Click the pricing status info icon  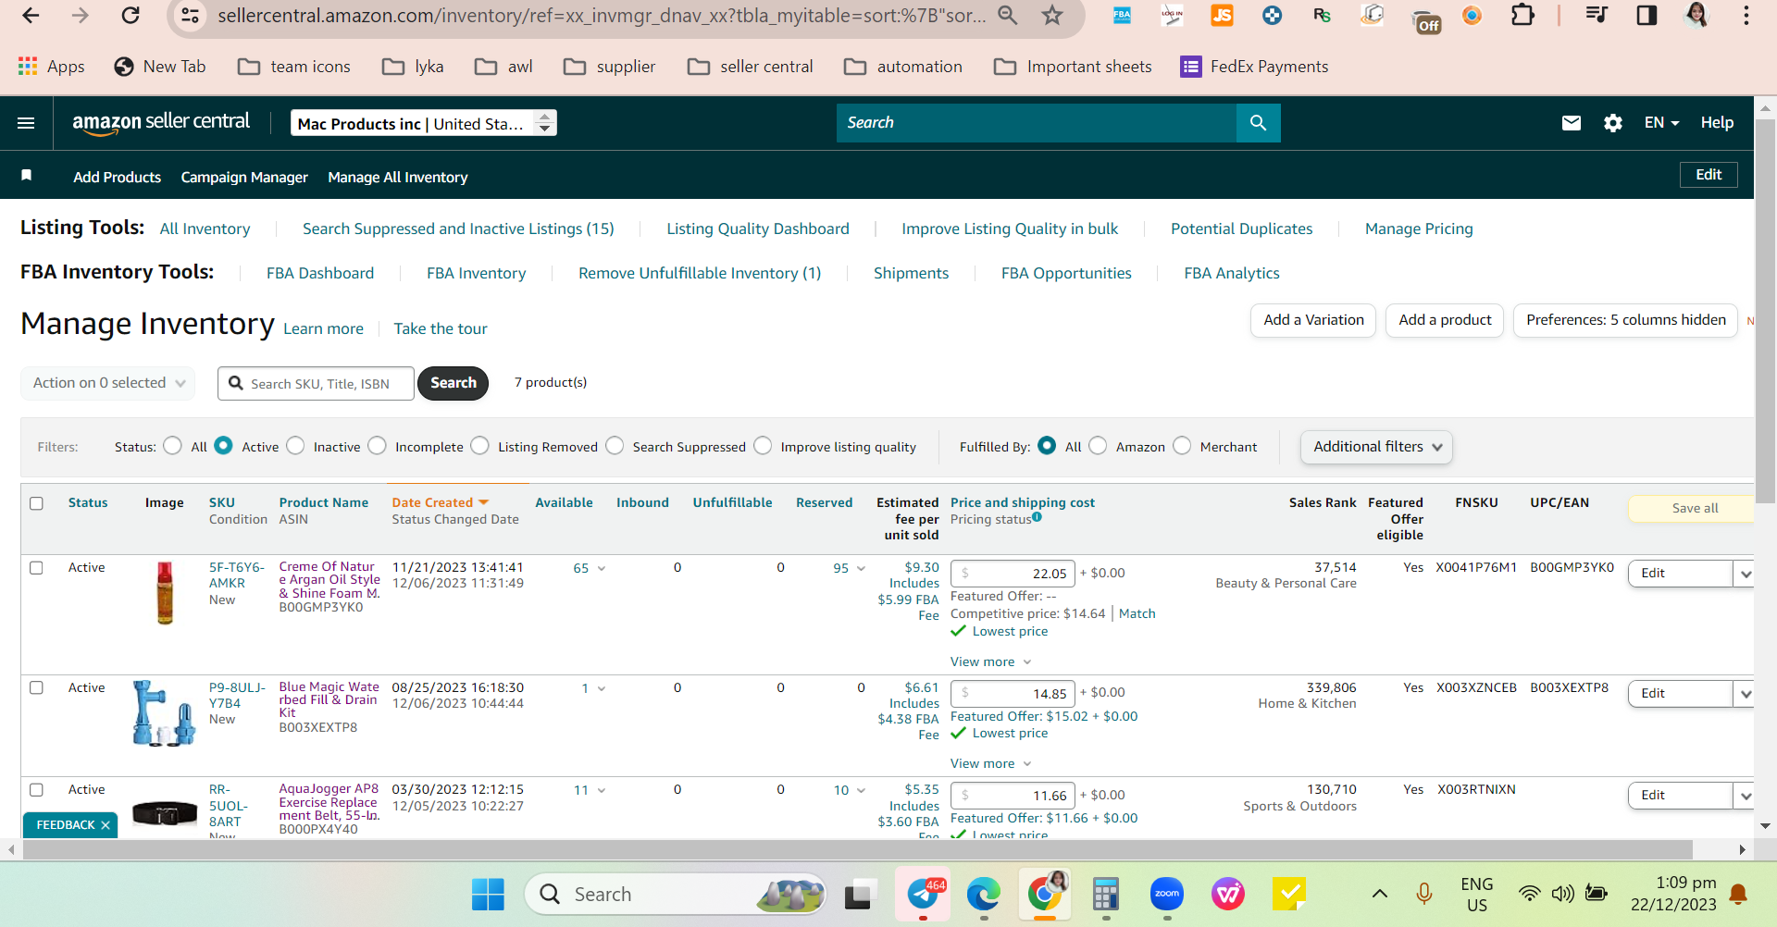[1037, 518]
